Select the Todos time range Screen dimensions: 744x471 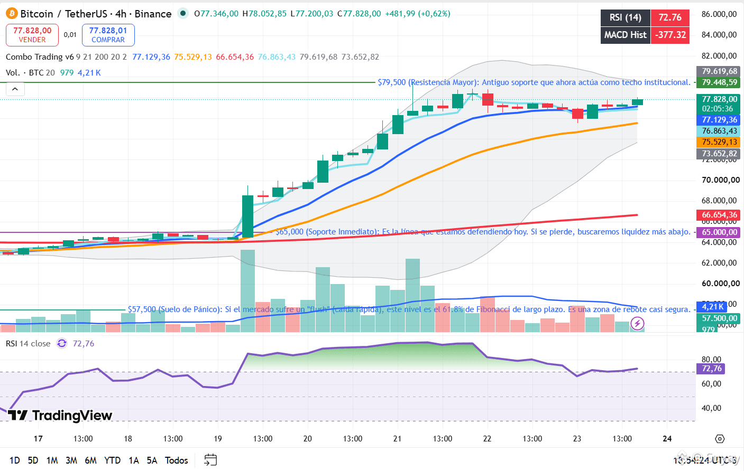point(177,460)
